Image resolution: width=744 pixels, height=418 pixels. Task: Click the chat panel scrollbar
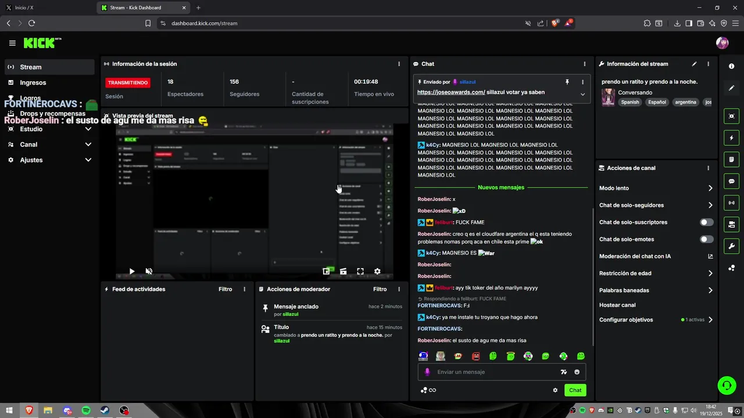[592, 276]
